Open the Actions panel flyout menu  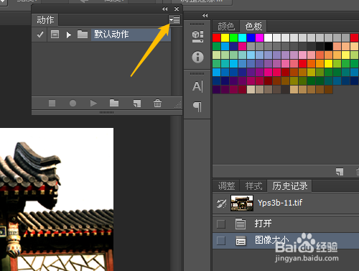tap(174, 19)
